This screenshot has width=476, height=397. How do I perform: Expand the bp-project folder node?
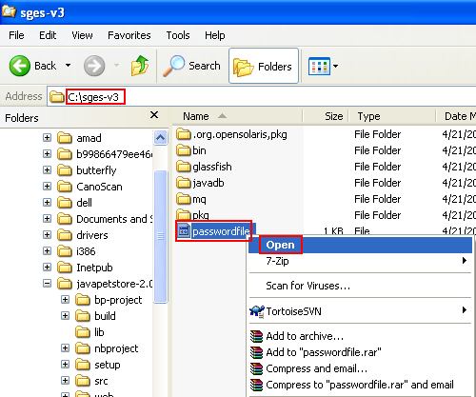(x=65, y=300)
